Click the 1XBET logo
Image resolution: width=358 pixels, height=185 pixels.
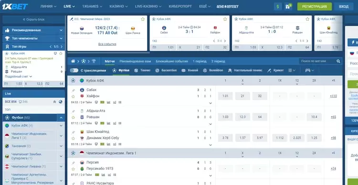point(15,6)
